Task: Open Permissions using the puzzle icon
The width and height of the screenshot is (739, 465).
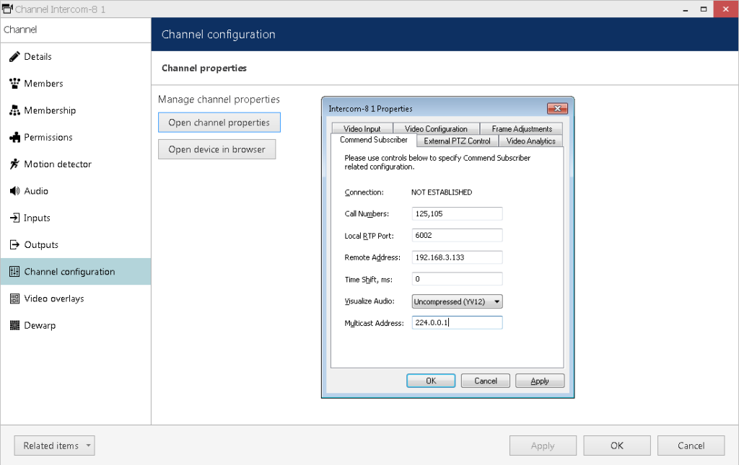Action: (14, 137)
